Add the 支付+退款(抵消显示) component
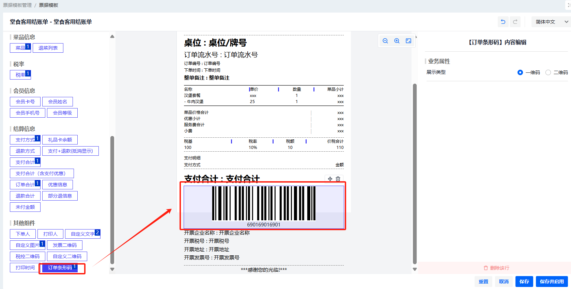Screen dimensions: 571x289 point(71,151)
